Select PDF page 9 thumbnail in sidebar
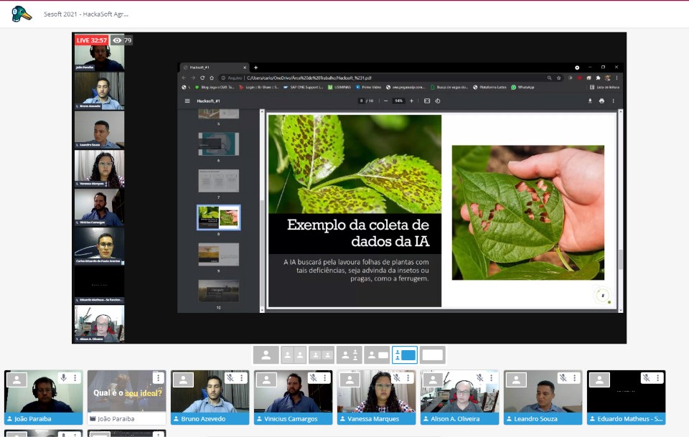The image size is (689, 437). [218, 254]
